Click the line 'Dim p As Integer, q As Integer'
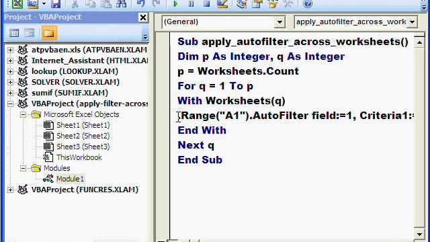The width and height of the screenshot is (430, 242). [261, 56]
